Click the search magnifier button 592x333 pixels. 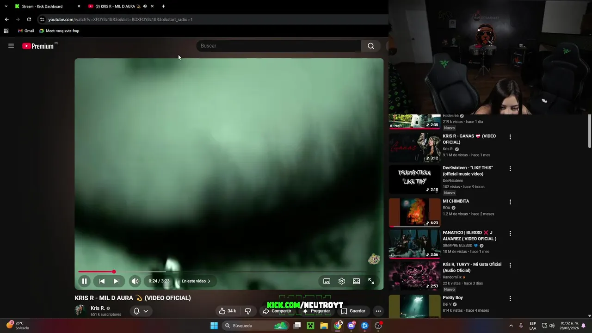[x=371, y=46]
